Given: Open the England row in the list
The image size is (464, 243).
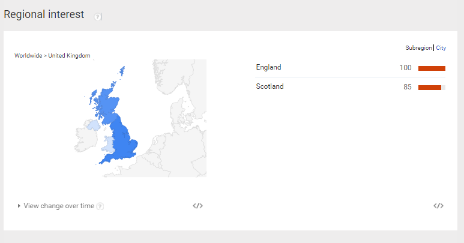Looking at the screenshot, I should tap(351, 68).
